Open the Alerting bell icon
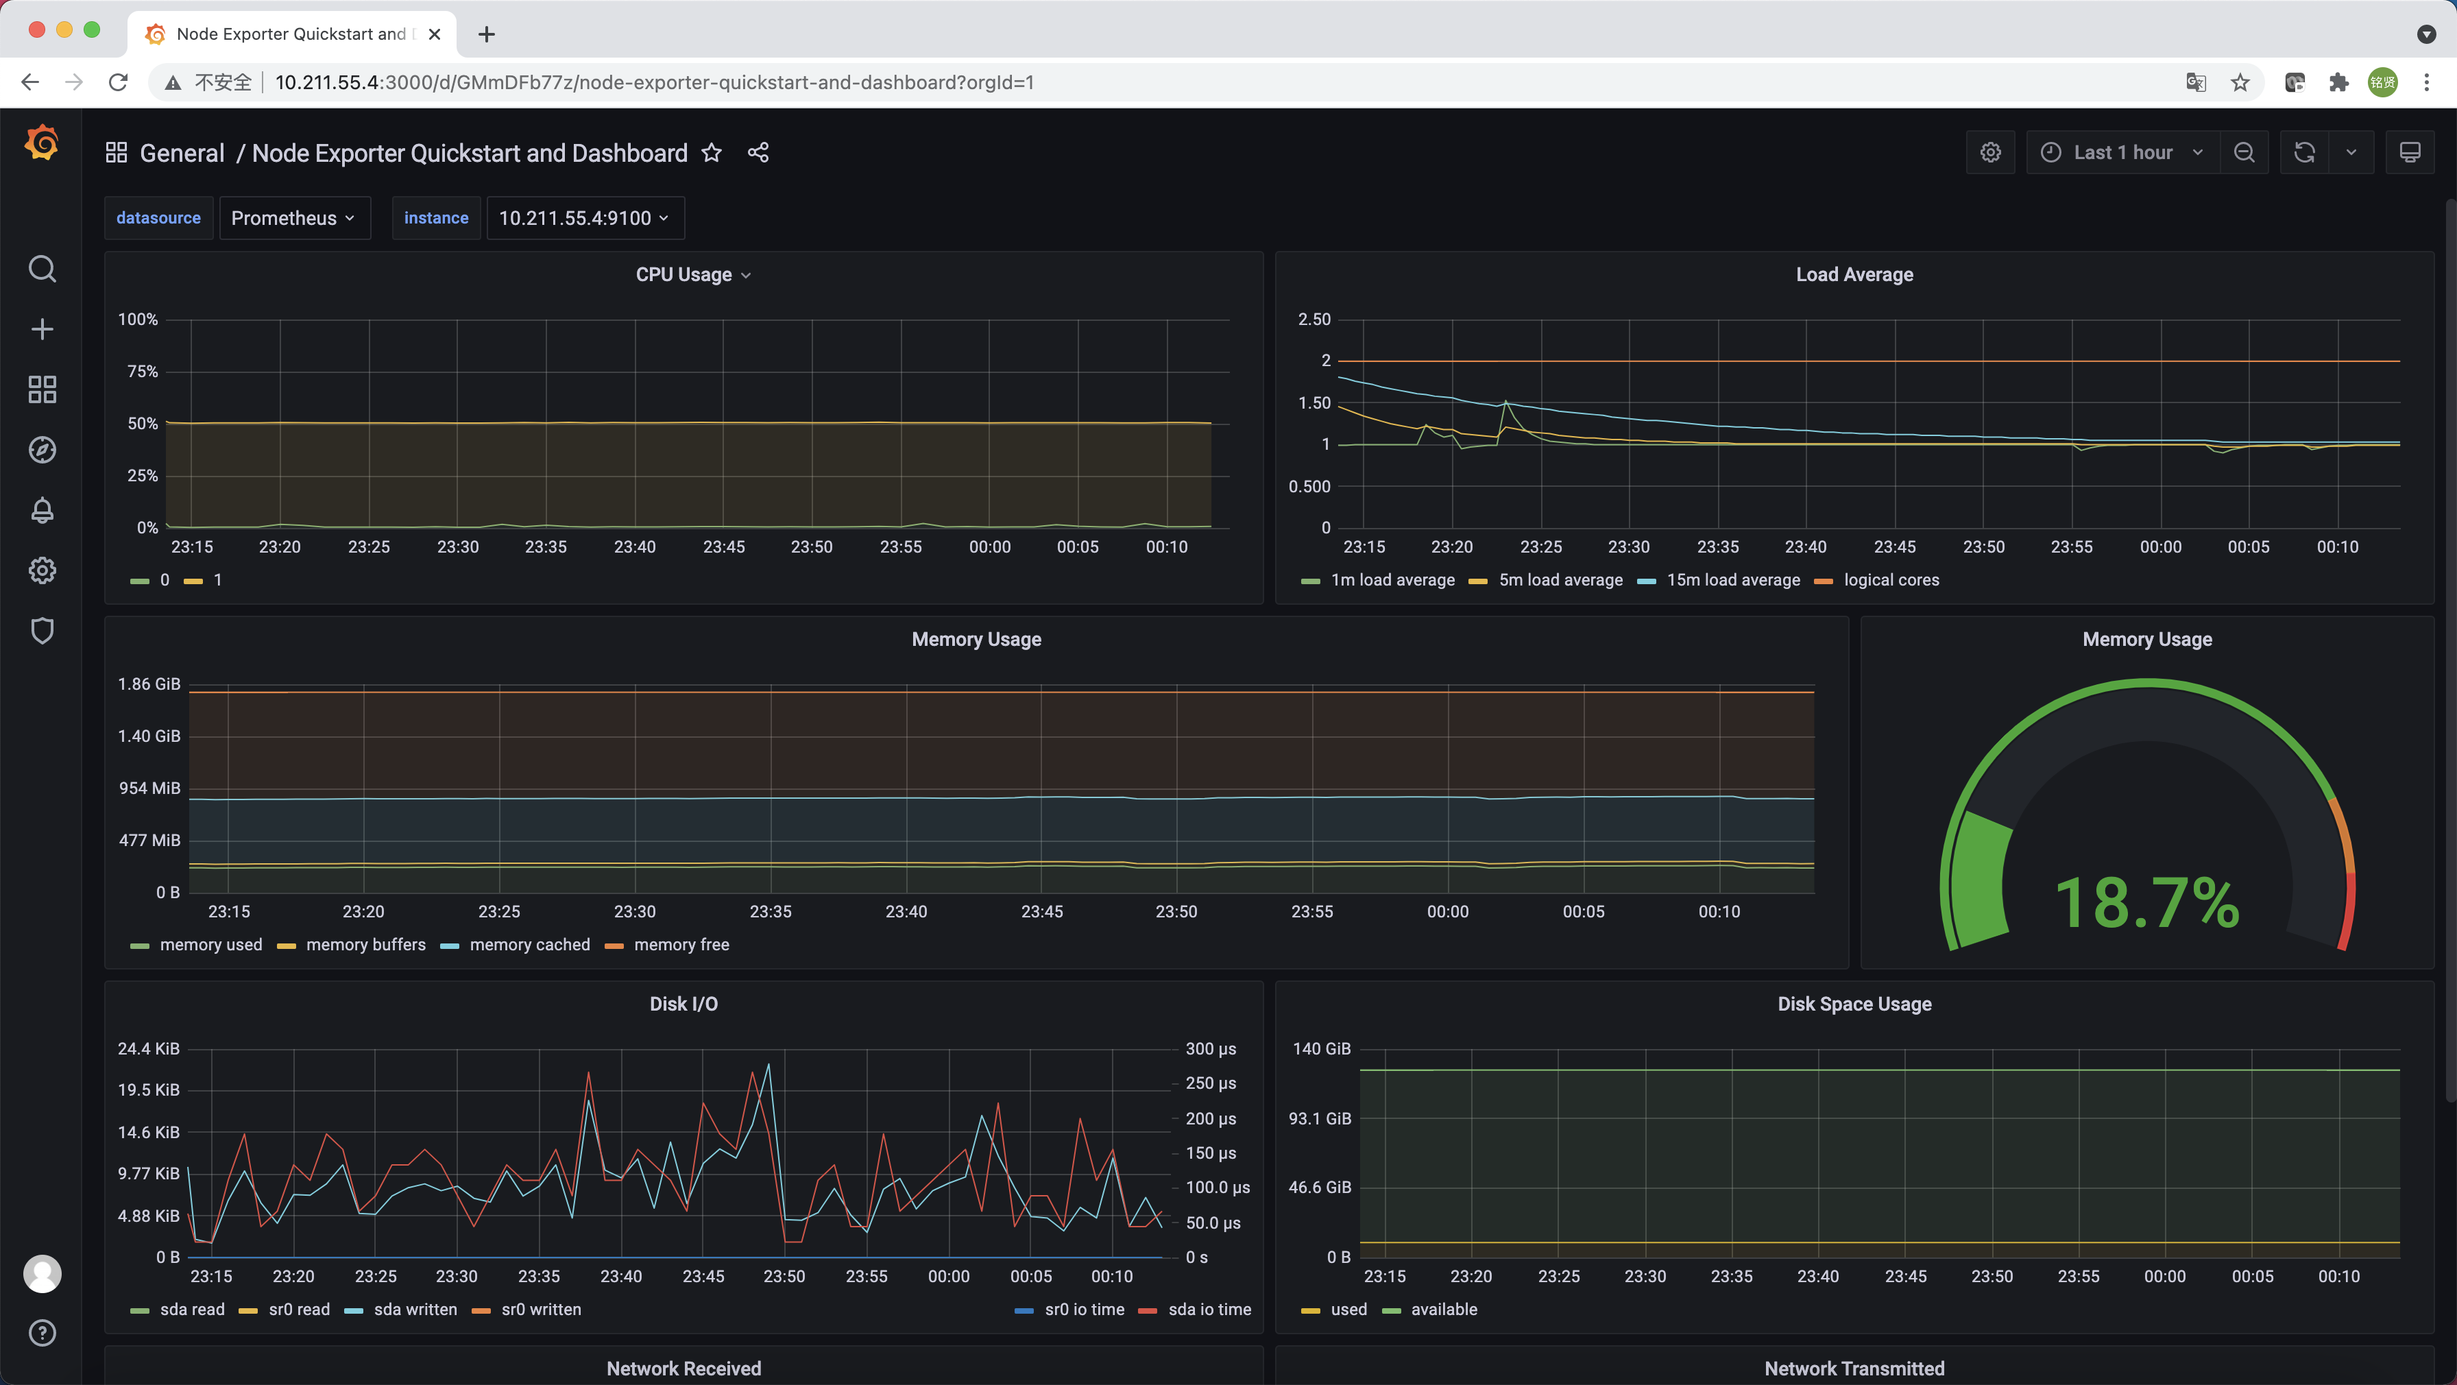 pyautogui.click(x=42, y=510)
